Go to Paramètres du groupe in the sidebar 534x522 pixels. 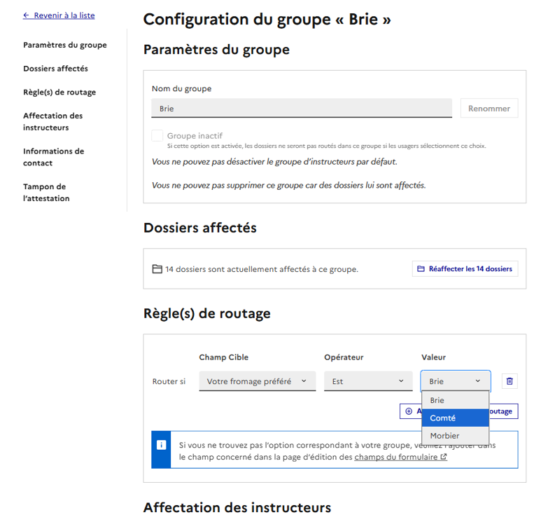pos(65,45)
